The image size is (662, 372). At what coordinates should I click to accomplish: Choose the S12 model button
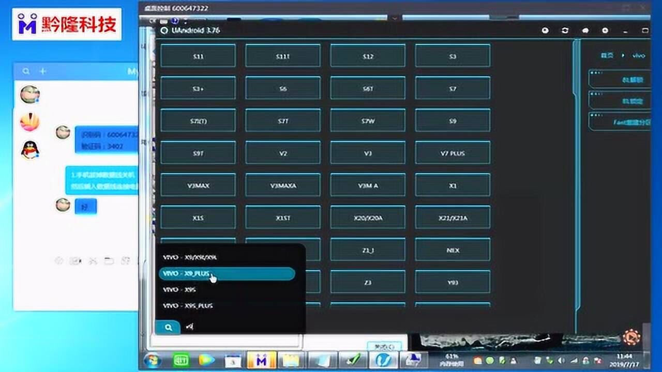point(368,56)
